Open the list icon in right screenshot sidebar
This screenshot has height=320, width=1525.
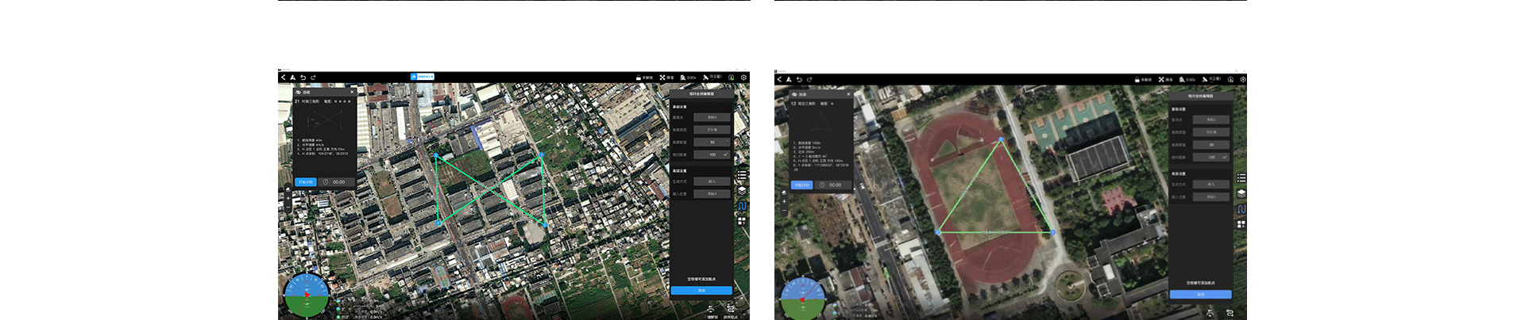click(1241, 178)
